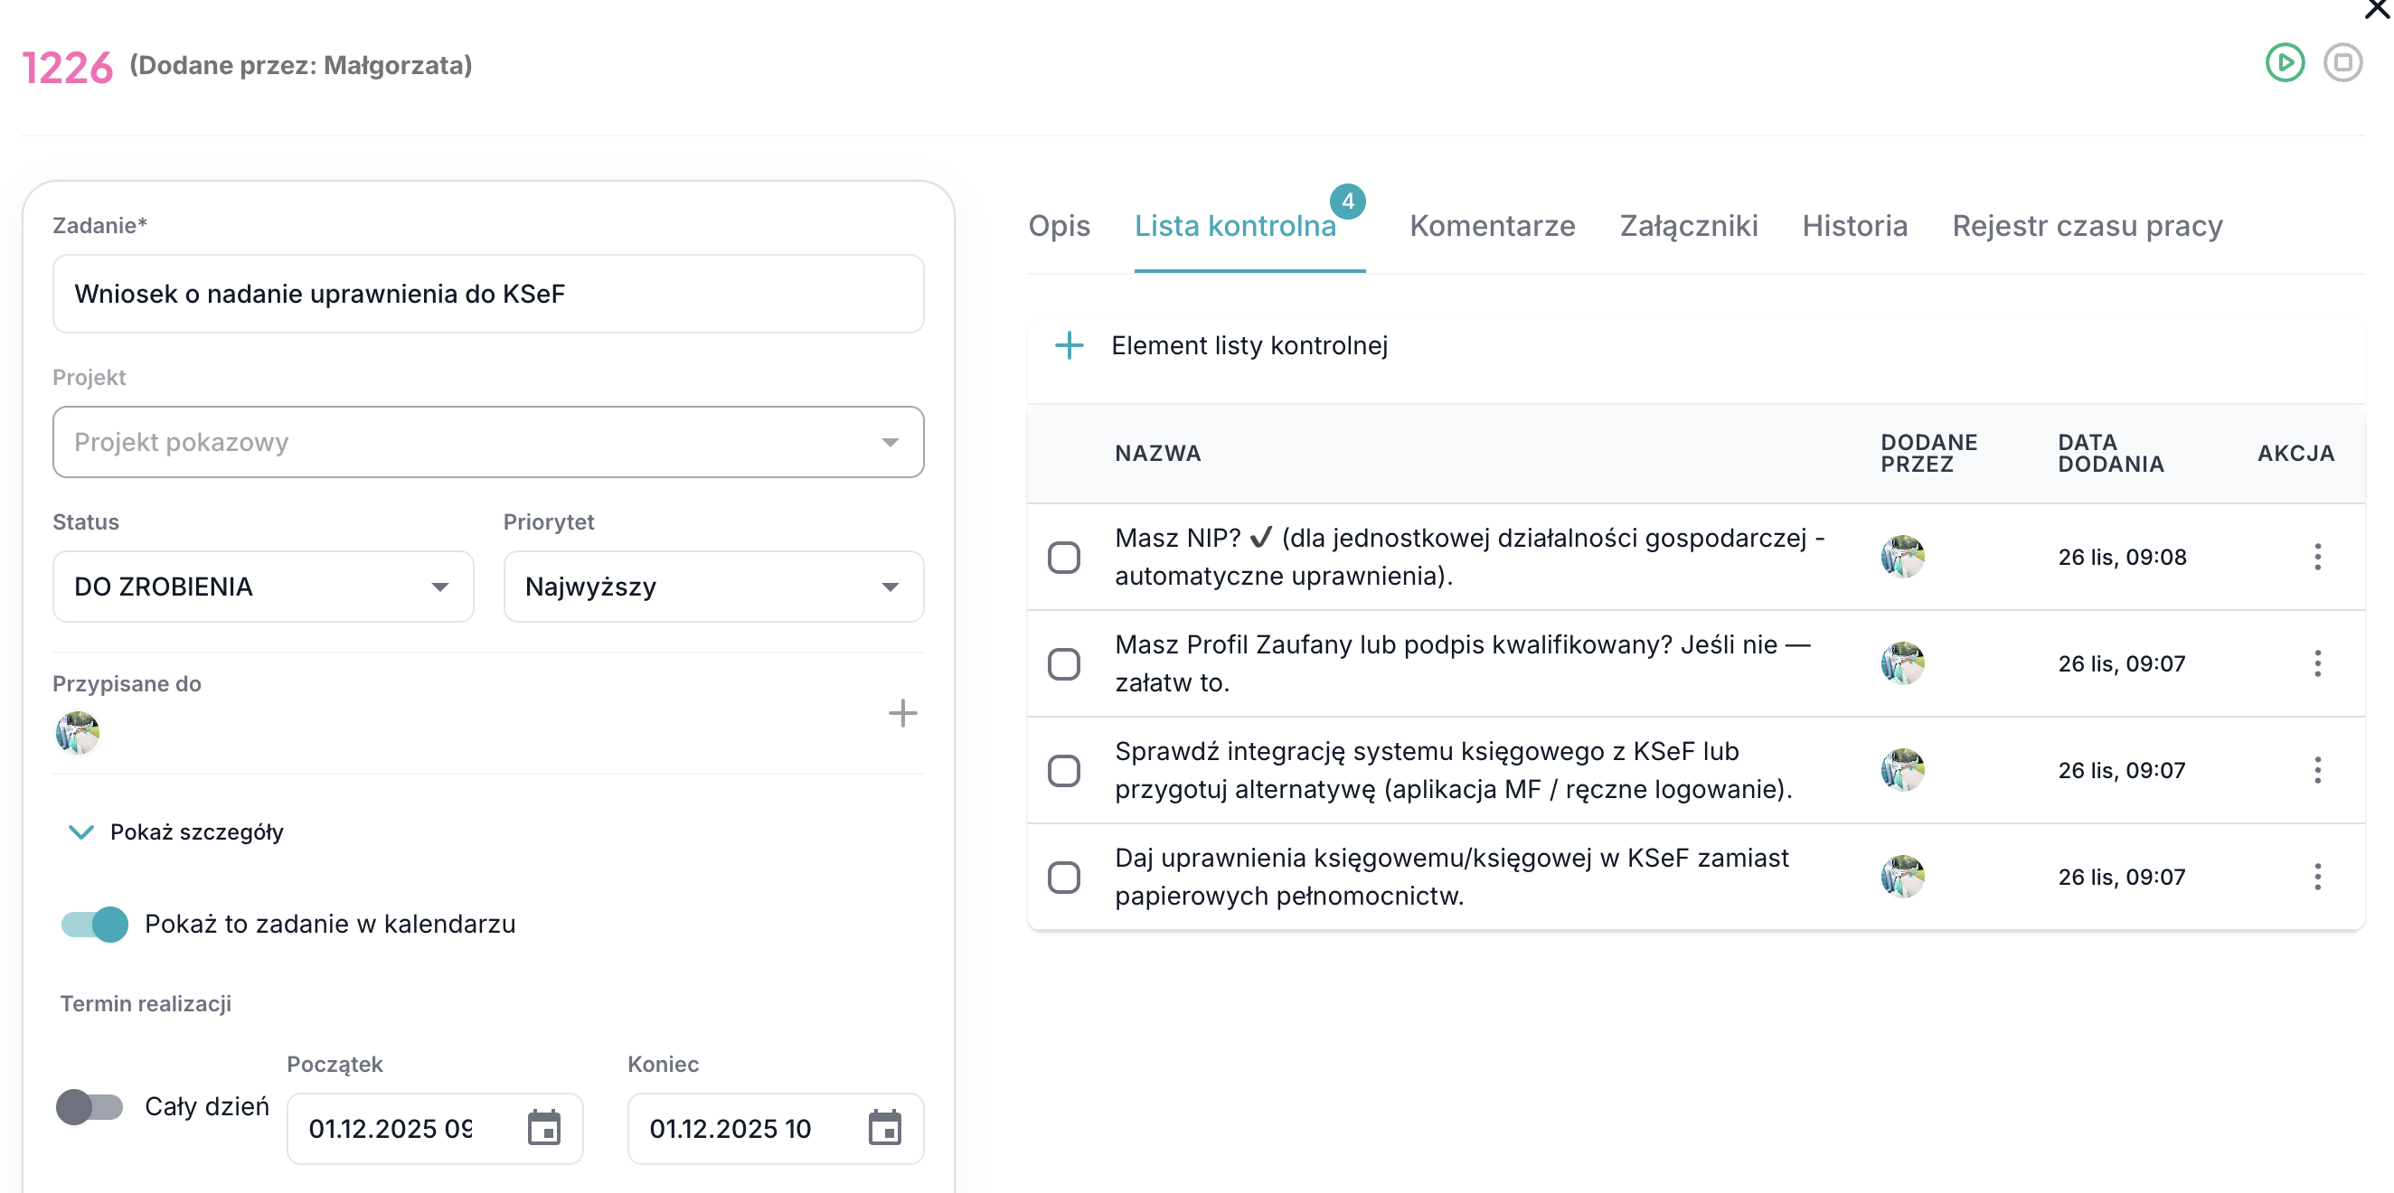The height and width of the screenshot is (1193, 2394).
Task: Open actions menu for Masz NIP item
Action: [2317, 557]
